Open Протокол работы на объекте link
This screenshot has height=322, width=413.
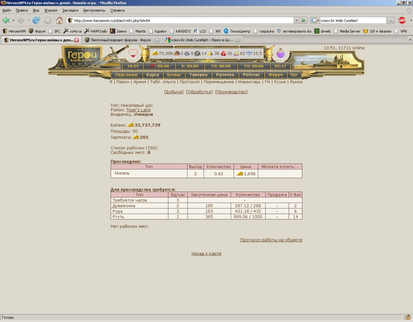[271, 240]
